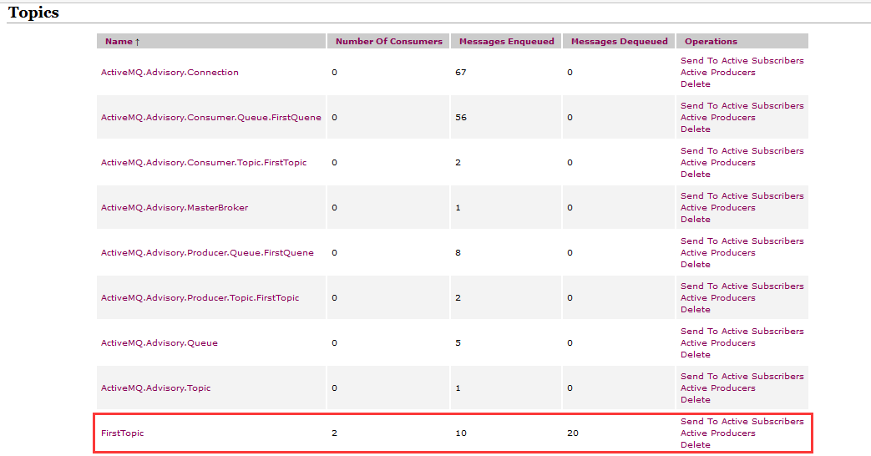This screenshot has height=456, width=871.
Task: Delete the Consumer.Queue.FirstQuene advisory topic
Action: [x=696, y=129]
